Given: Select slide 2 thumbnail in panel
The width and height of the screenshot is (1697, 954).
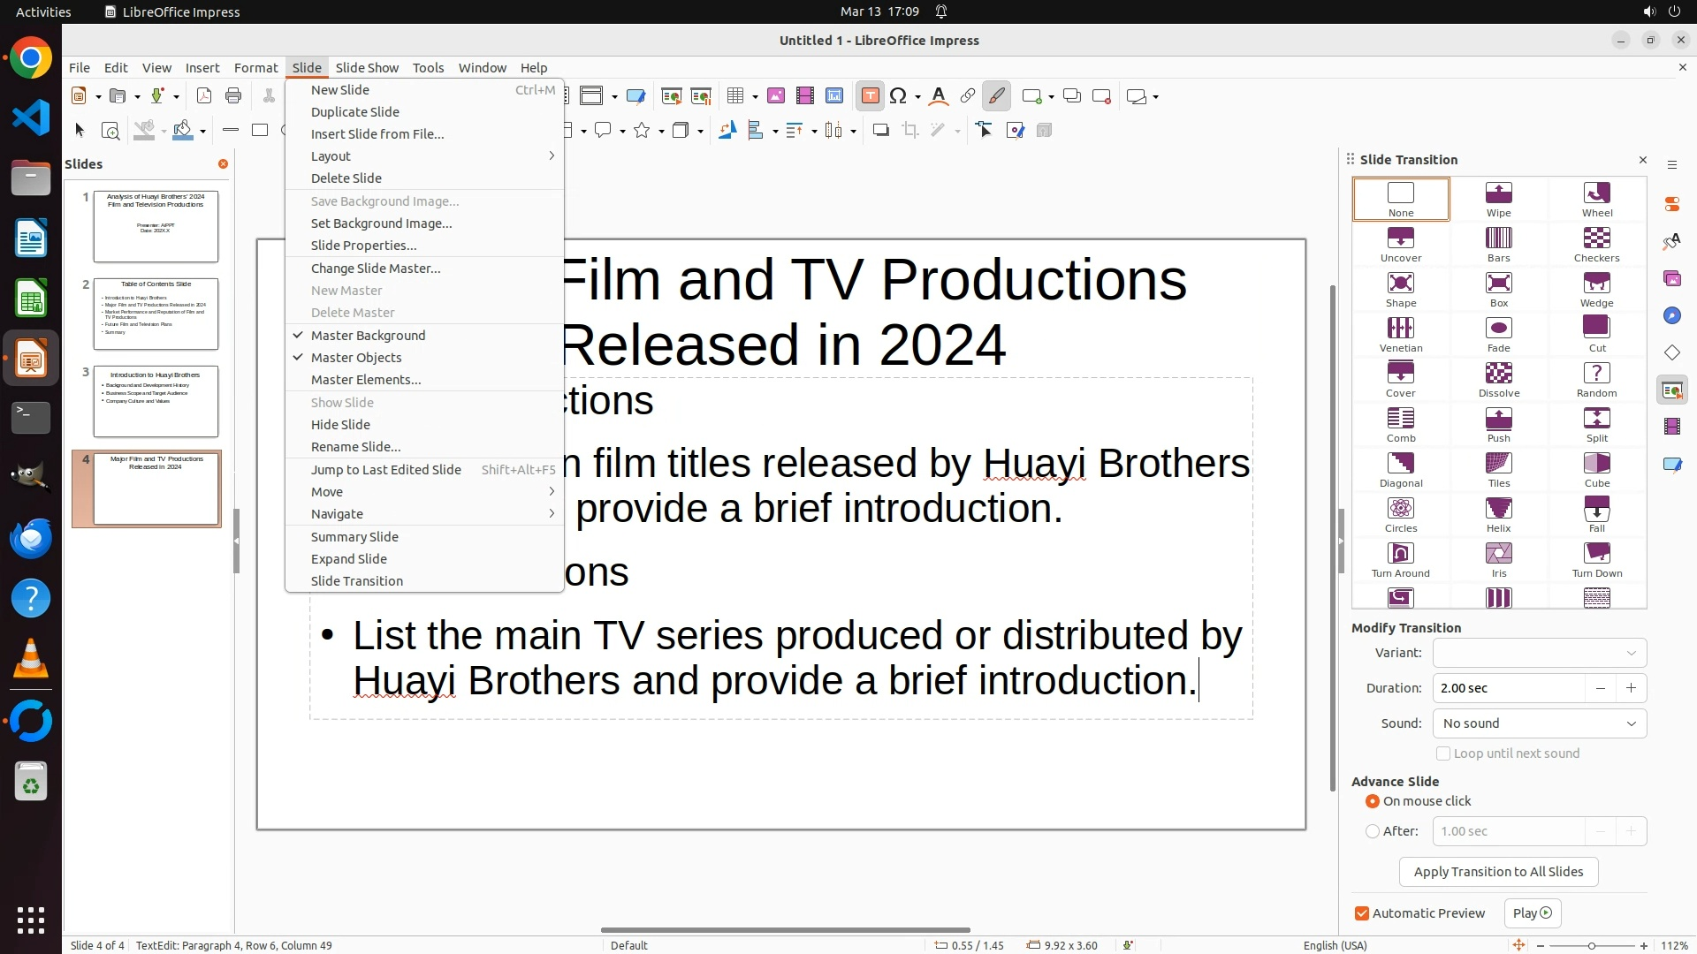Looking at the screenshot, I should pyautogui.click(x=156, y=314).
